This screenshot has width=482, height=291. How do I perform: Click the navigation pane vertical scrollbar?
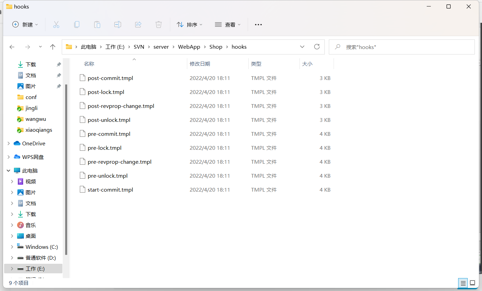pos(66,169)
